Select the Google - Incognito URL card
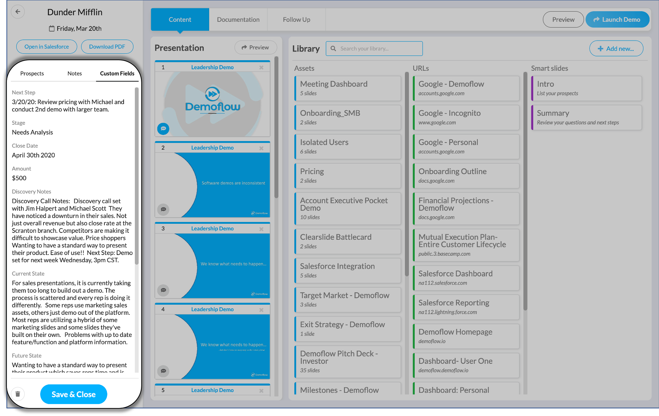 coord(466,118)
